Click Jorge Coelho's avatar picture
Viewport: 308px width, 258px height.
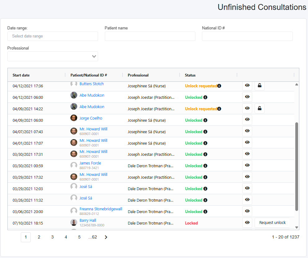(74, 118)
